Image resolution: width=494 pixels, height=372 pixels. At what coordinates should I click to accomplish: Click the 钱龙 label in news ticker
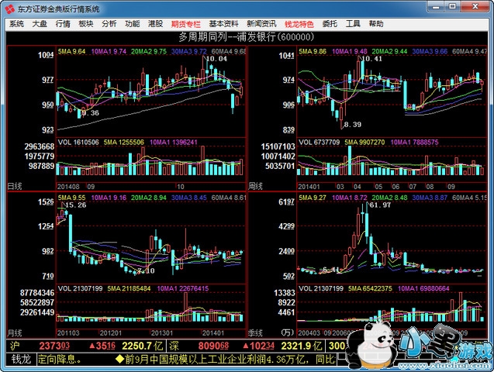click(x=21, y=359)
